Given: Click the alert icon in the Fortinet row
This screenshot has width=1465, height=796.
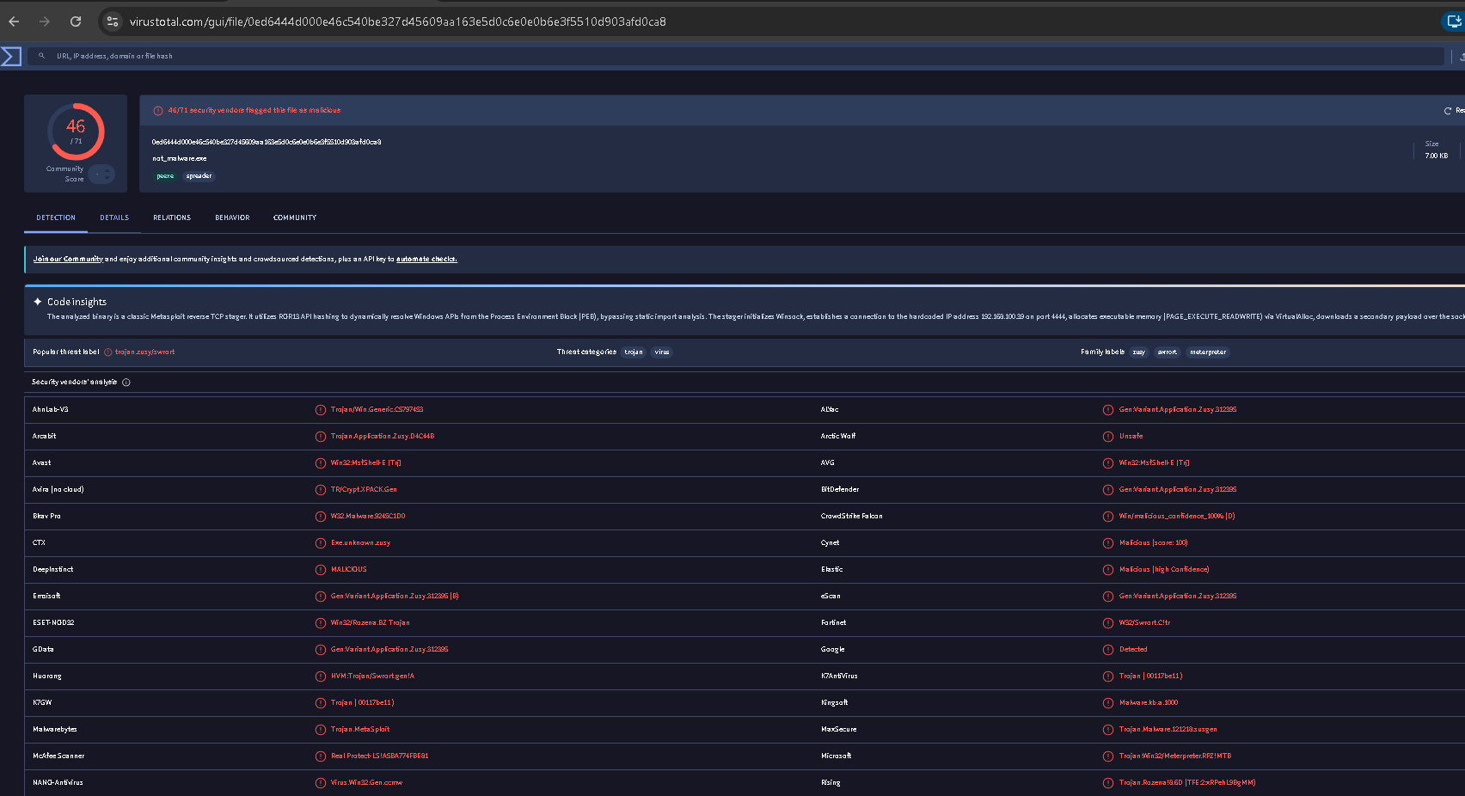Looking at the screenshot, I should pyautogui.click(x=1108, y=623).
